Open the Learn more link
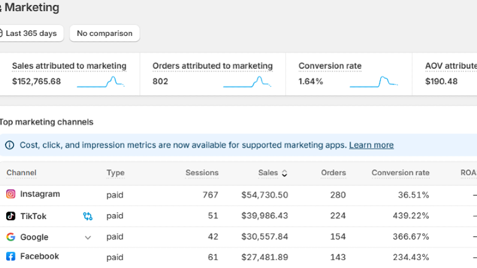The height and width of the screenshot is (268, 477). (x=371, y=145)
